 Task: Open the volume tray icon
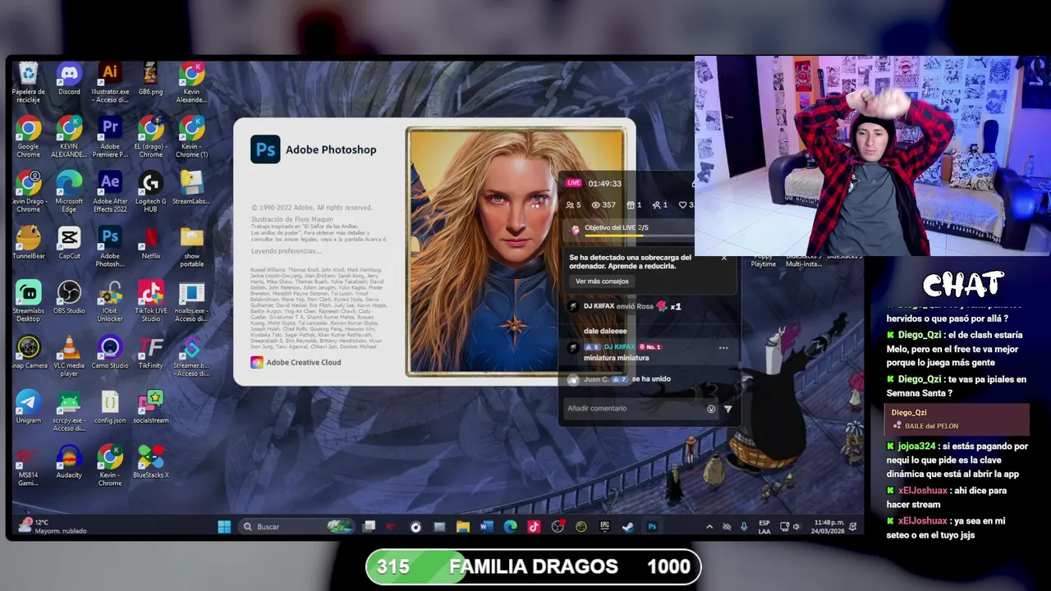(796, 527)
